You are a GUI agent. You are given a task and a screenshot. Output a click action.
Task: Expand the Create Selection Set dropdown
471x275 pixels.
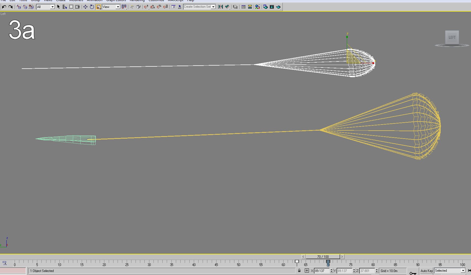coord(213,7)
